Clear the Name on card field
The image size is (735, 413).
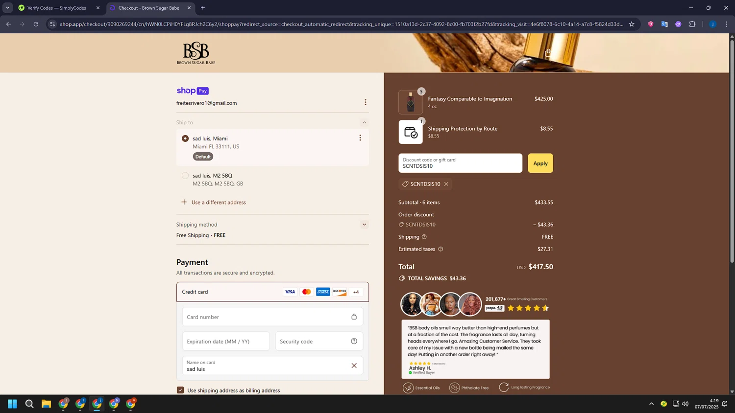click(x=354, y=366)
